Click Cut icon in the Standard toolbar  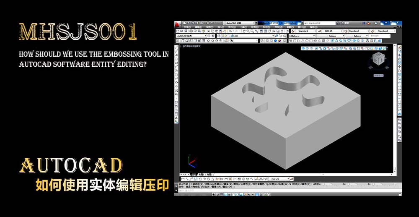point(208,31)
